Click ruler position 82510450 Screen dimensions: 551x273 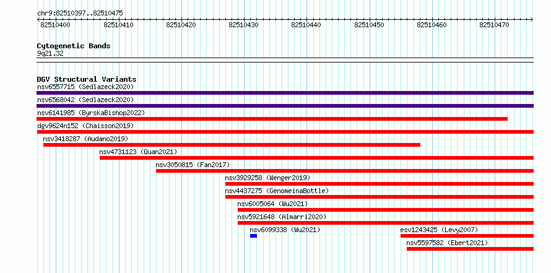click(370, 25)
